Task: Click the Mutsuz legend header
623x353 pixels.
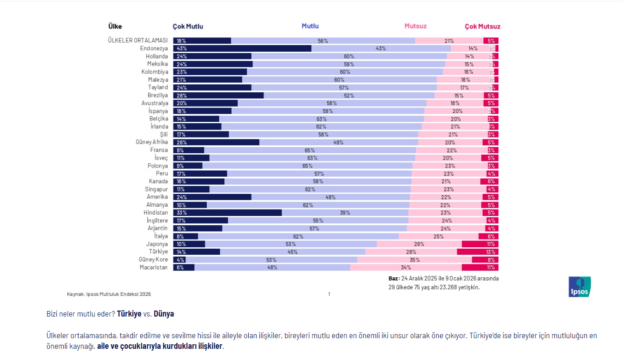Action: 415,26
